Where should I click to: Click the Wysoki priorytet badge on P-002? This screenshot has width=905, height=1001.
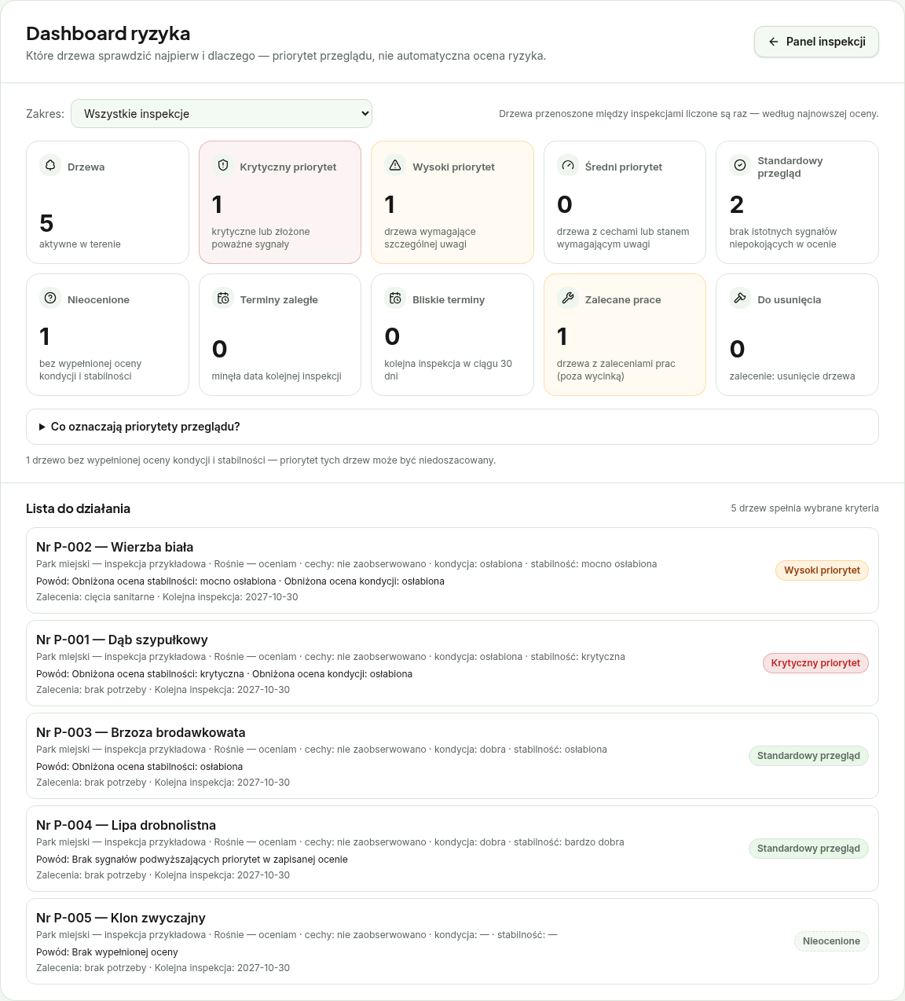[x=822, y=570]
